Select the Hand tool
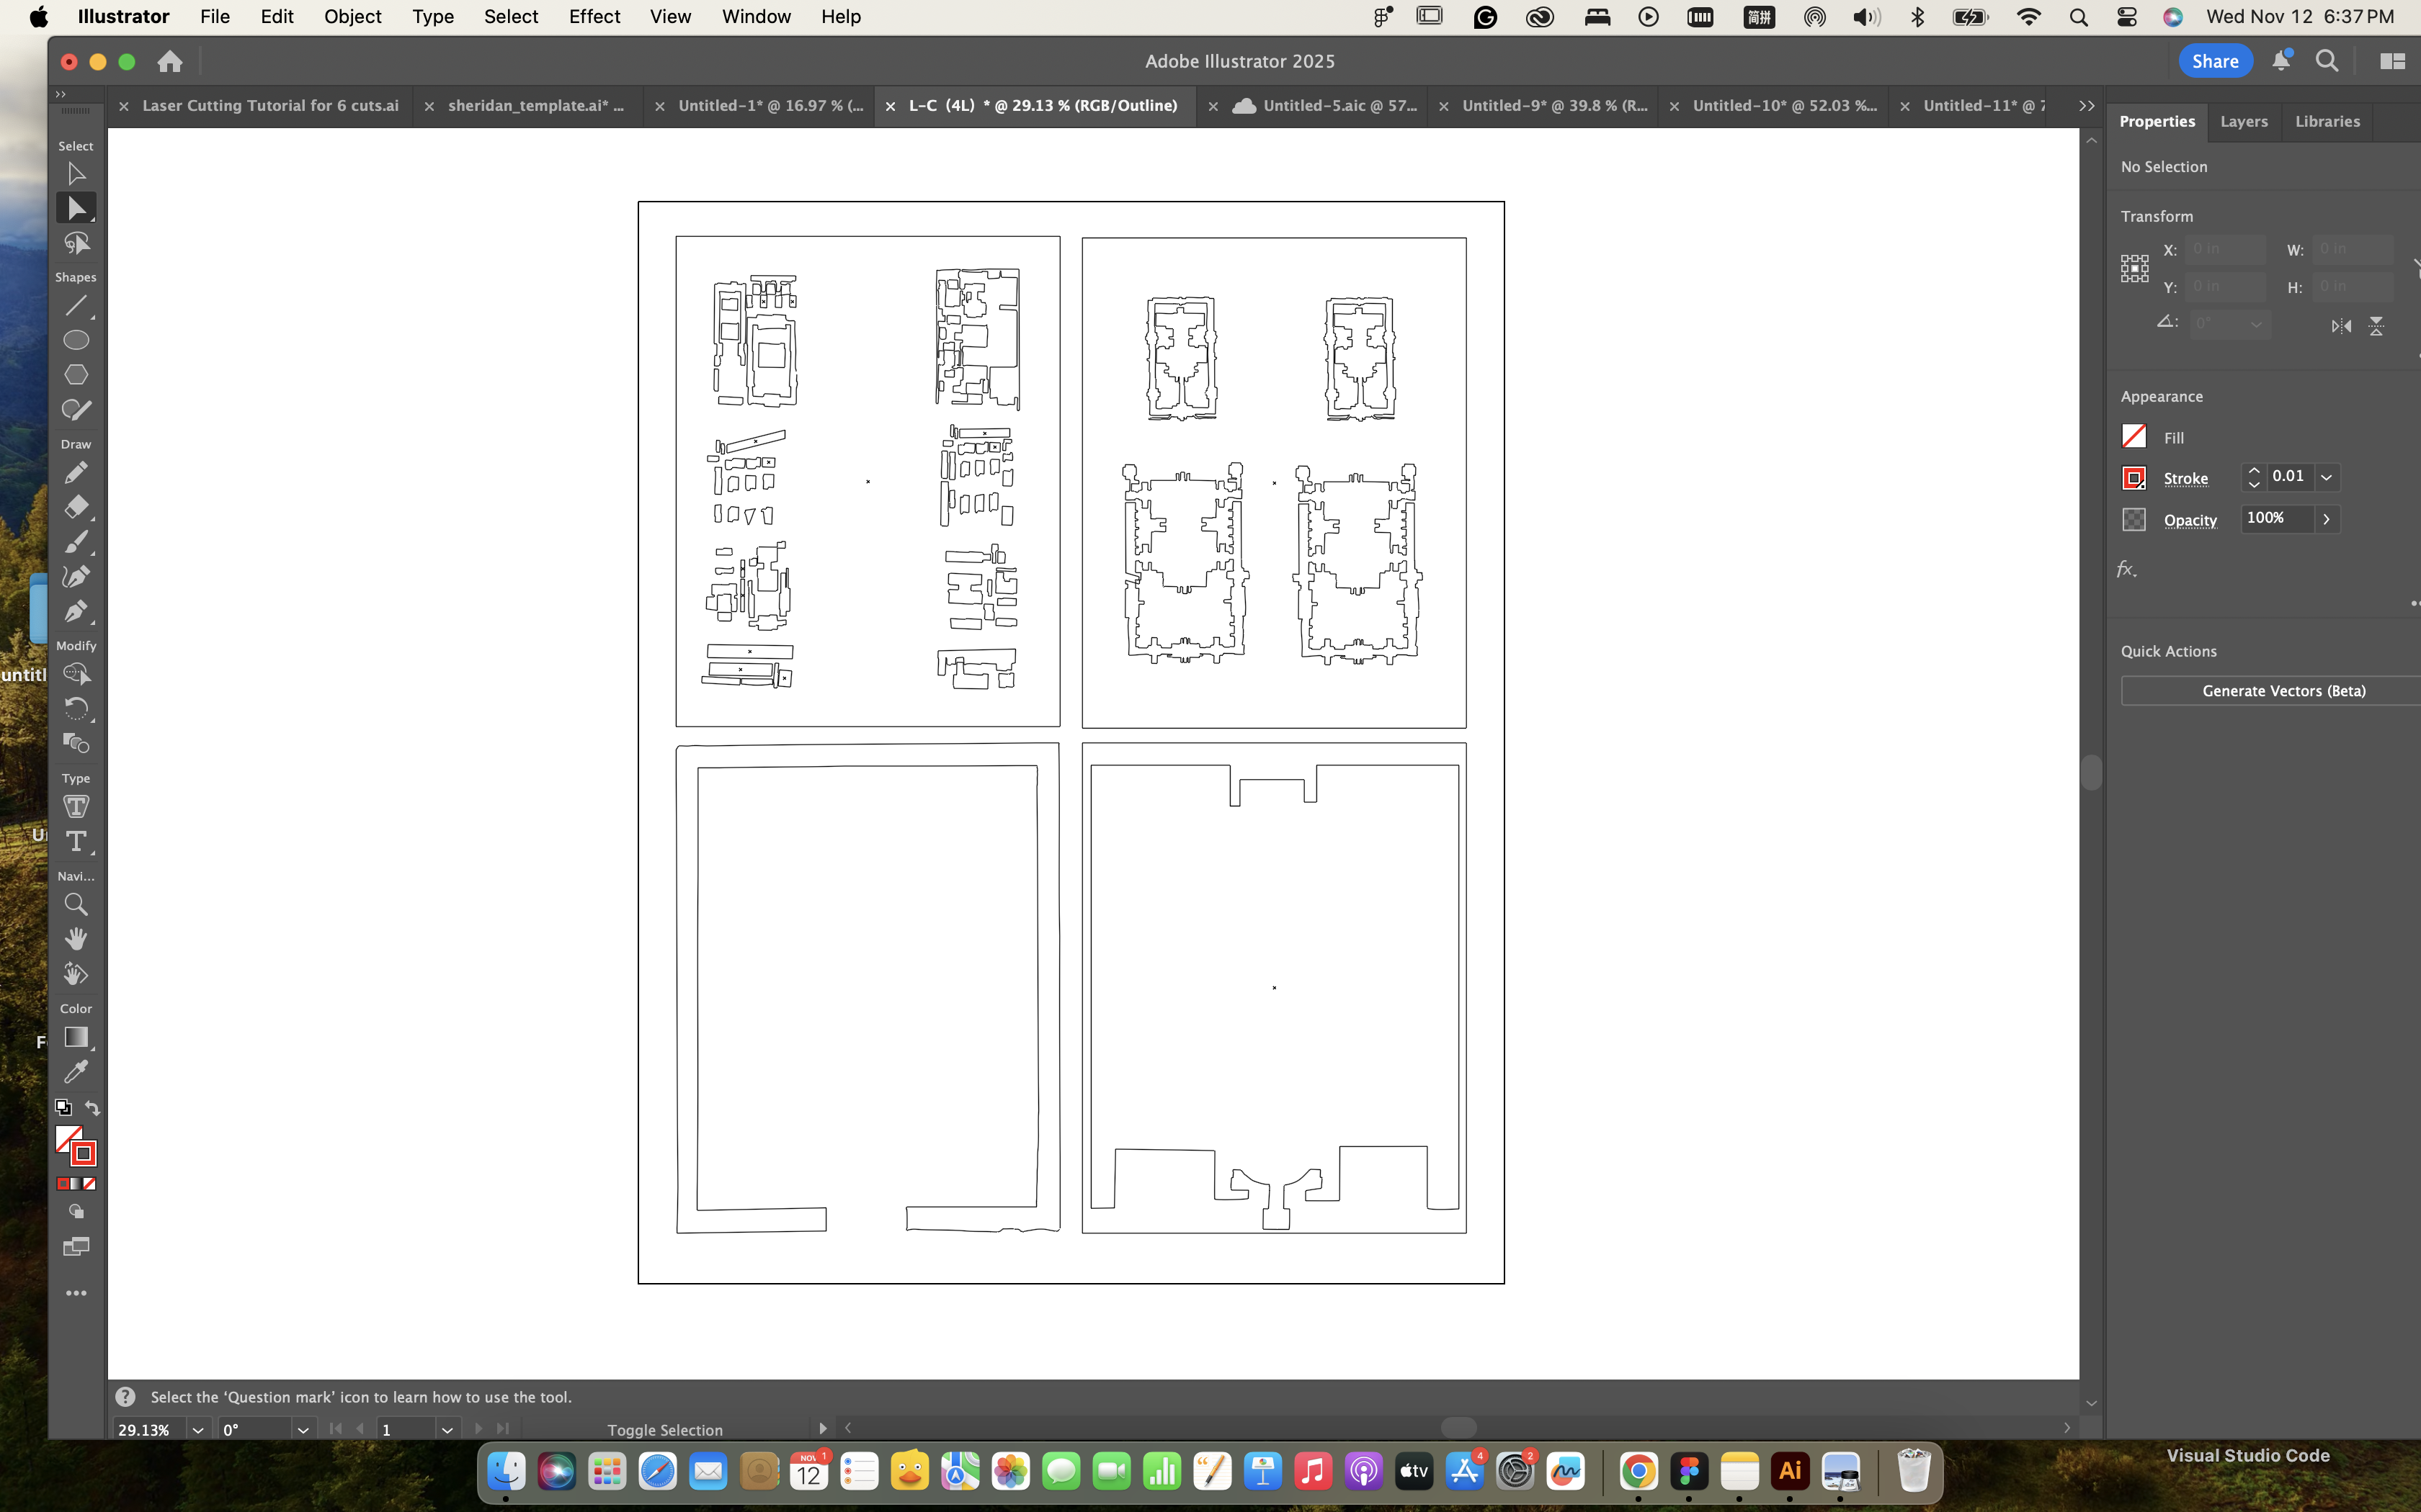Viewport: 2421px width, 1512px height. click(76, 939)
